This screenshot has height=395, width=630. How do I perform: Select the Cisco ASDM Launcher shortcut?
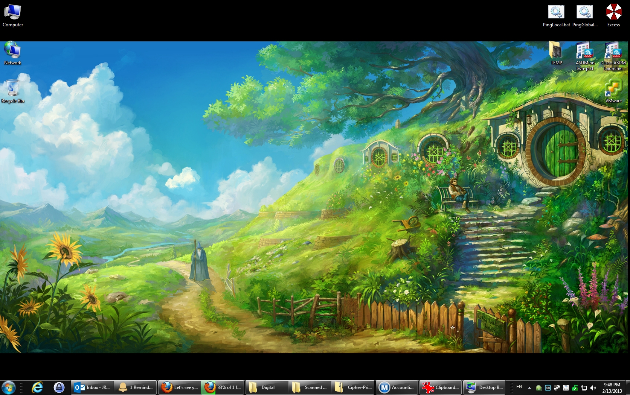point(613,56)
